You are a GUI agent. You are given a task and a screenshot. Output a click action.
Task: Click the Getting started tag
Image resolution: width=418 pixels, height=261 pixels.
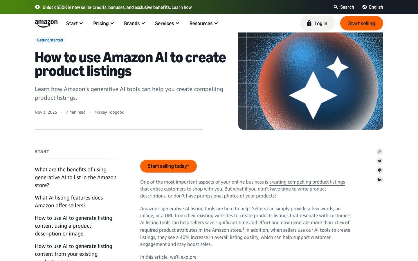click(x=50, y=40)
